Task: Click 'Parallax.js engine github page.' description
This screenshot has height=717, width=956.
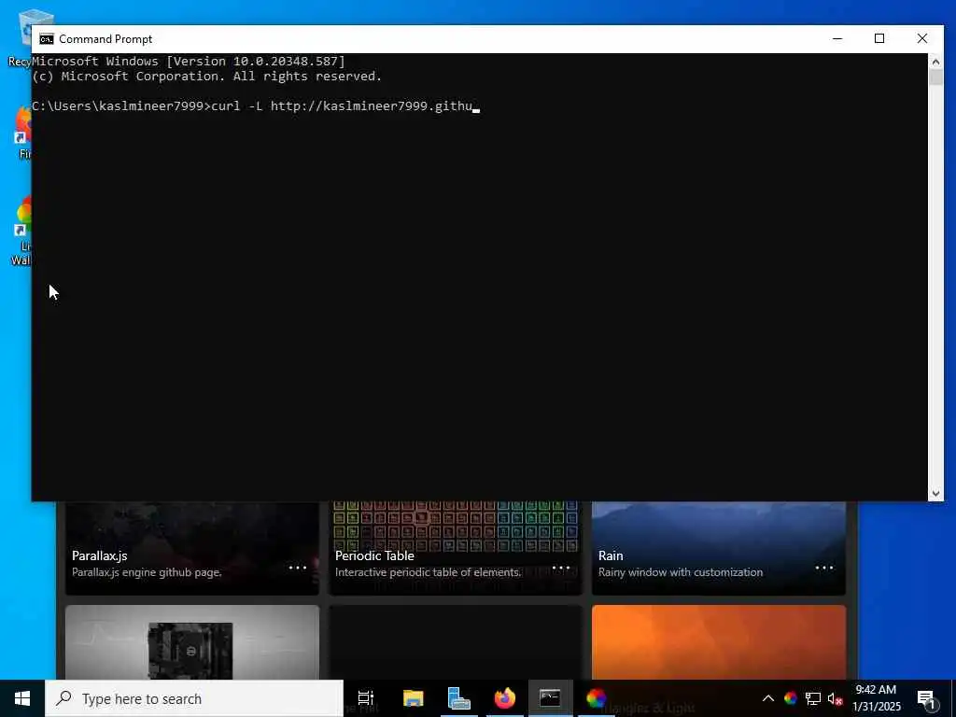Action: pyautogui.click(x=147, y=572)
